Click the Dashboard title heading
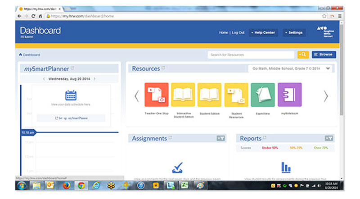360x199 pixels. [x=40, y=31]
